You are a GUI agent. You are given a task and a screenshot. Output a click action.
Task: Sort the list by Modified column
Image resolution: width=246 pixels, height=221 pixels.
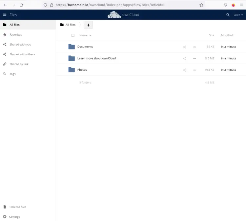point(227,35)
